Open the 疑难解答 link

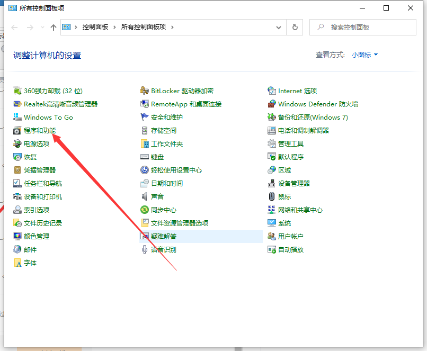(164, 237)
